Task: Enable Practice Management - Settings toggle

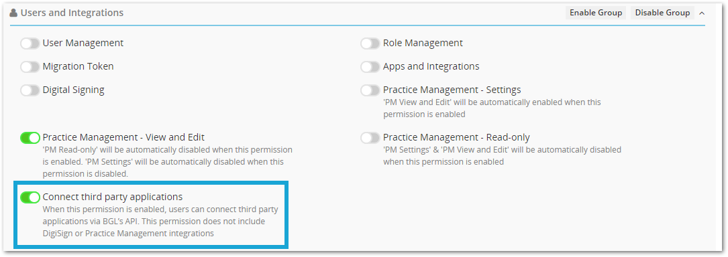Action: coord(370,90)
